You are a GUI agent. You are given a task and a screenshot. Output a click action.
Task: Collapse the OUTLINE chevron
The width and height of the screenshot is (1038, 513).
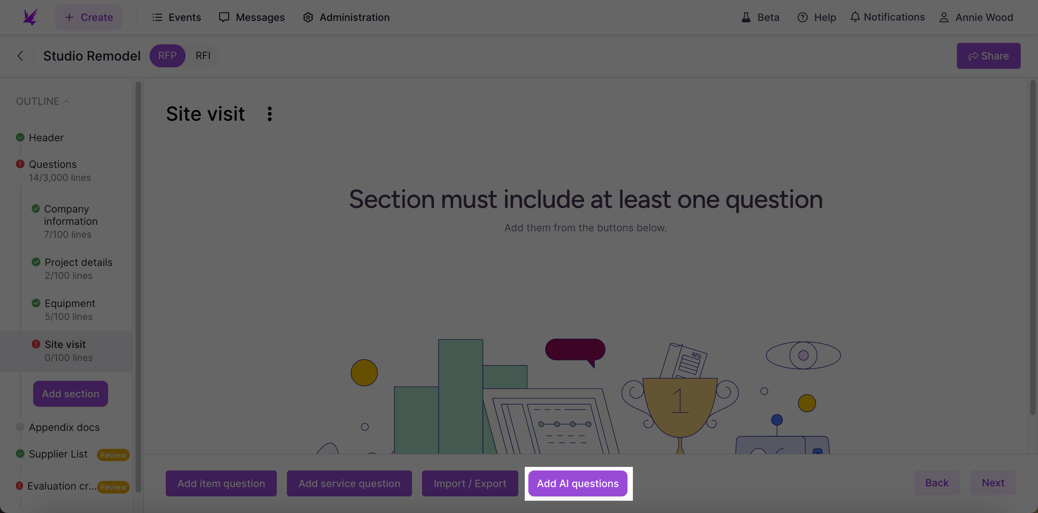[x=67, y=102]
